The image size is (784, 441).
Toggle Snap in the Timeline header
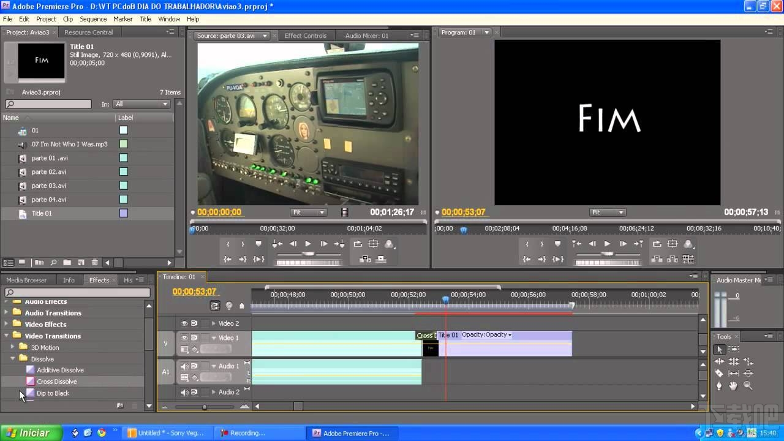click(215, 306)
